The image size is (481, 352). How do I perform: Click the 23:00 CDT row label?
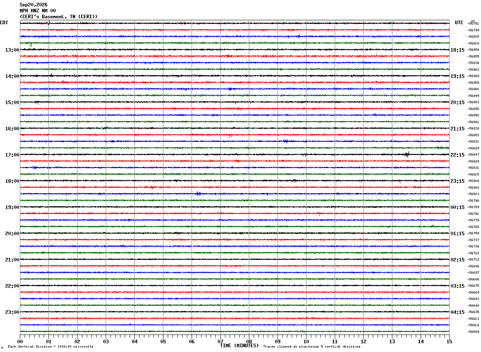[12, 312]
